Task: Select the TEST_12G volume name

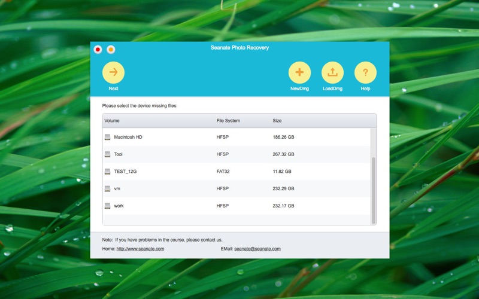Action: (125, 172)
